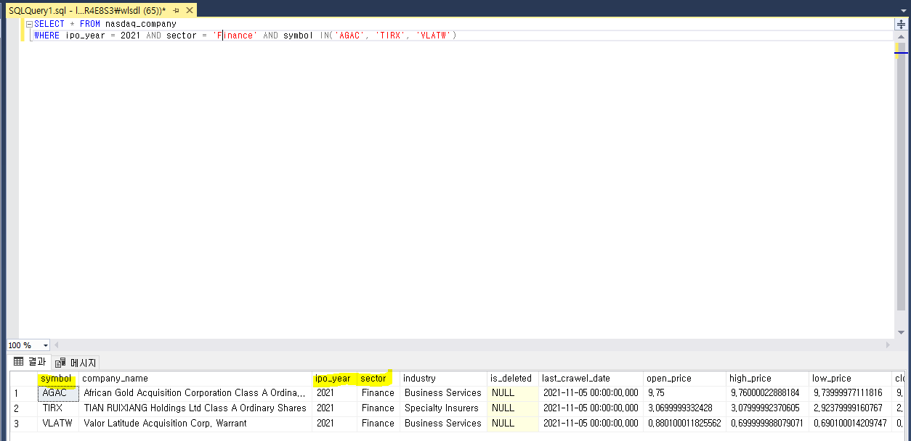Viewport: 911px width, 441px height.
Task: Select the open_price value 3,0699999332428
Action: 684,408
